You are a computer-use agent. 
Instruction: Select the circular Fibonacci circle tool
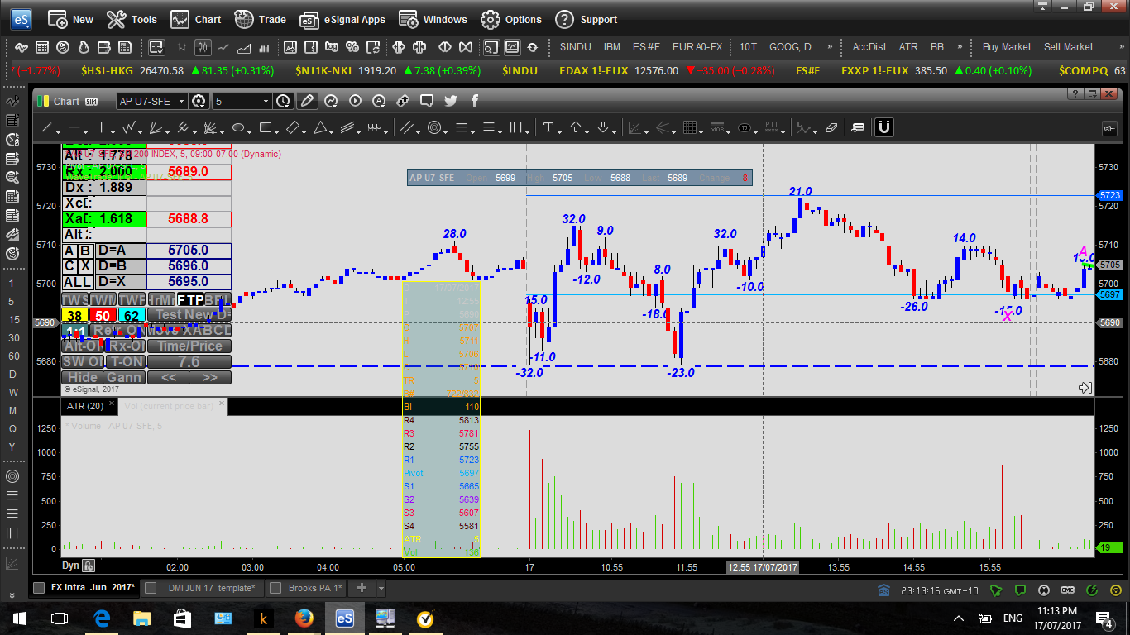433,128
